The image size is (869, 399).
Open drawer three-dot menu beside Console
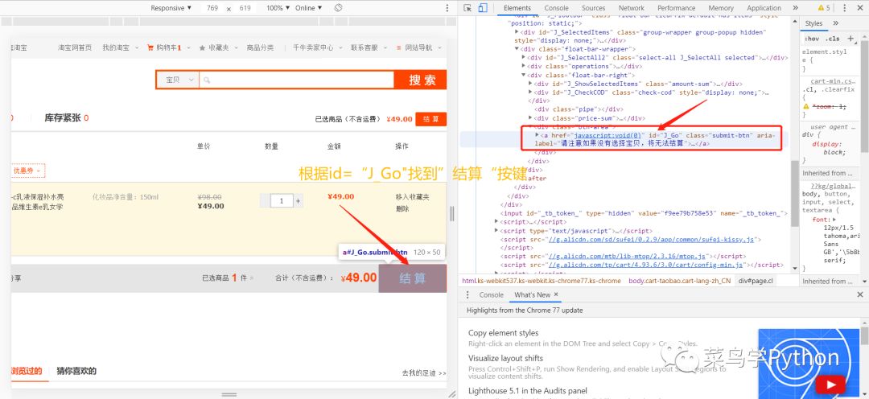click(x=467, y=294)
